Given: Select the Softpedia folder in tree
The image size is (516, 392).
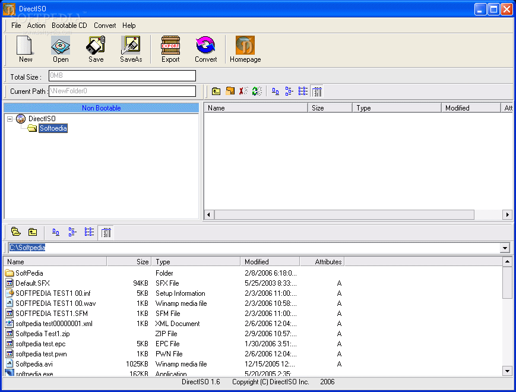Looking at the screenshot, I should pos(53,128).
